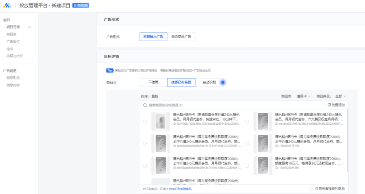The width and height of the screenshot is (365, 194).
Task: Click product title ending 快速审批，10分钟下
Action: [206, 117]
